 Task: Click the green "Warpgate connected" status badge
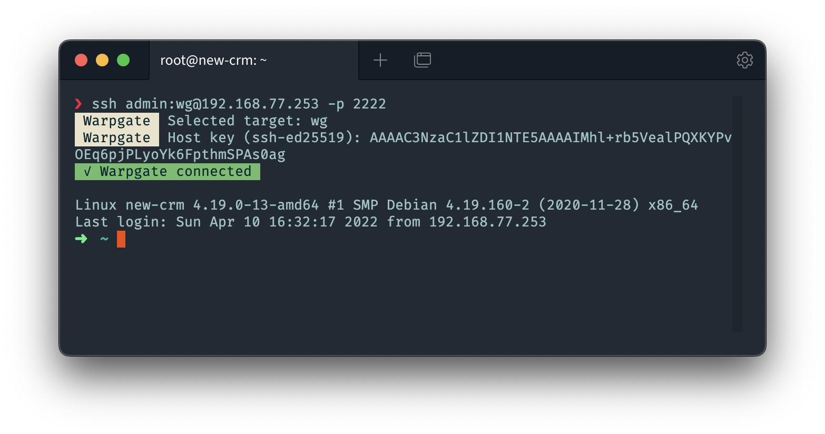[168, 172]
